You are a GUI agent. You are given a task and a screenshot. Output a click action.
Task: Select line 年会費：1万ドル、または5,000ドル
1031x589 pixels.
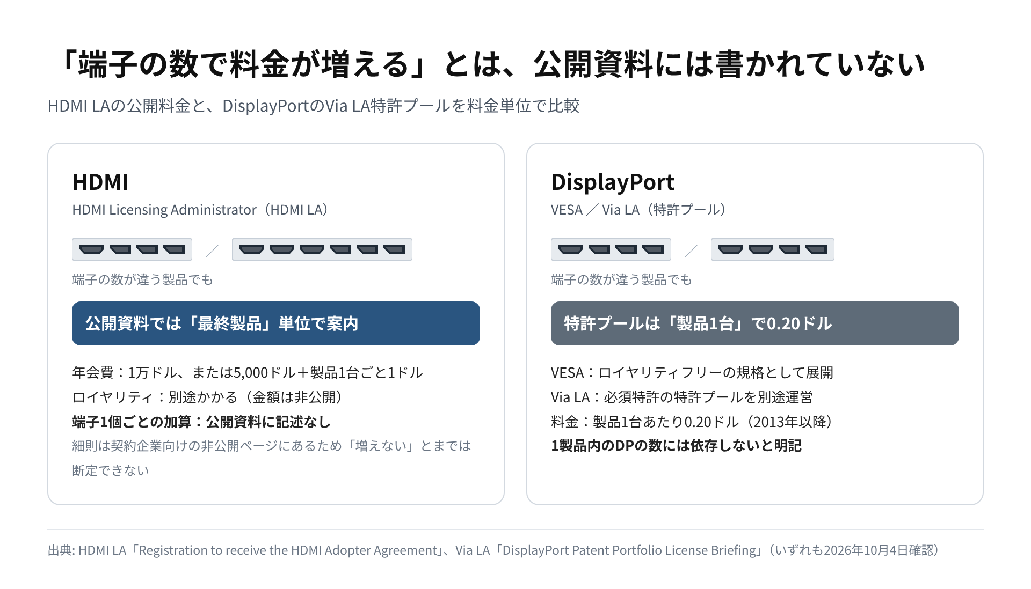pyautogui.click(x=248, y=372)
